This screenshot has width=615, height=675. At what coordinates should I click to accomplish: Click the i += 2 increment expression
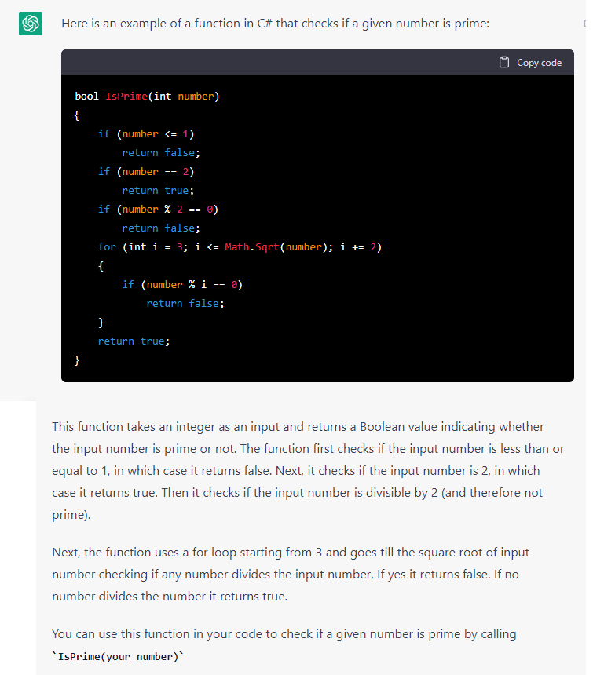[358, 246]
